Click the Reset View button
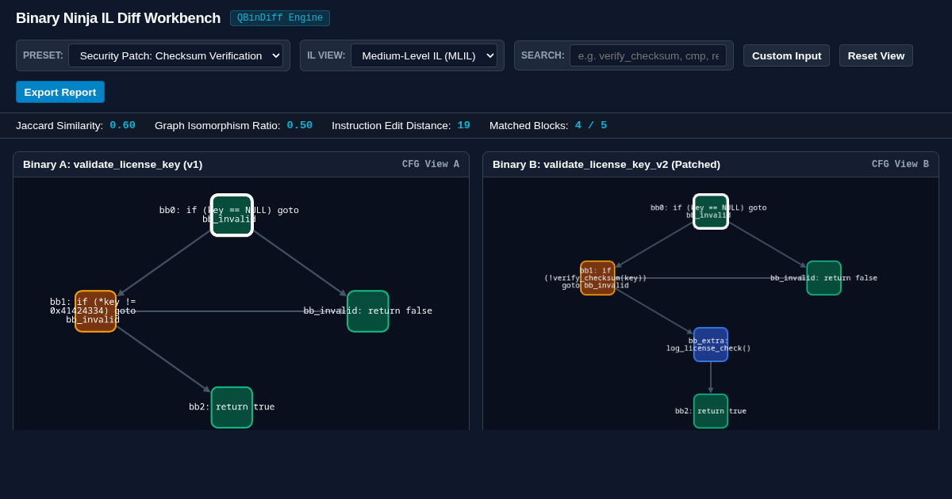 pyautogui.click(x=876, y=55)
